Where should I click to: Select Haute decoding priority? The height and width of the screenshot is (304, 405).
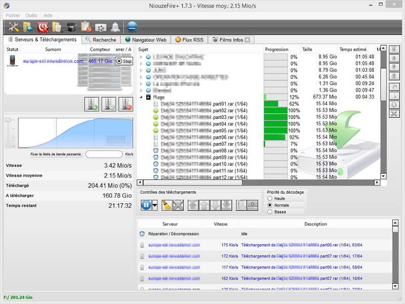coord(270,198)
